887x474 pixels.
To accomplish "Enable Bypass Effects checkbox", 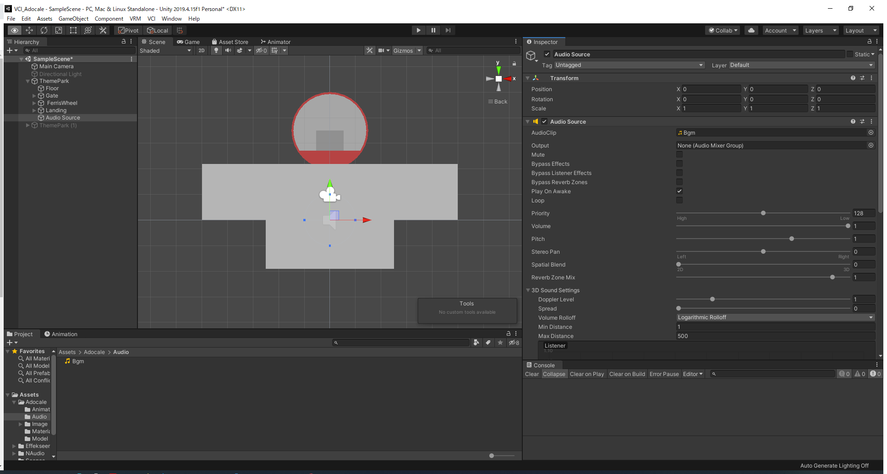I will [679, 164].
